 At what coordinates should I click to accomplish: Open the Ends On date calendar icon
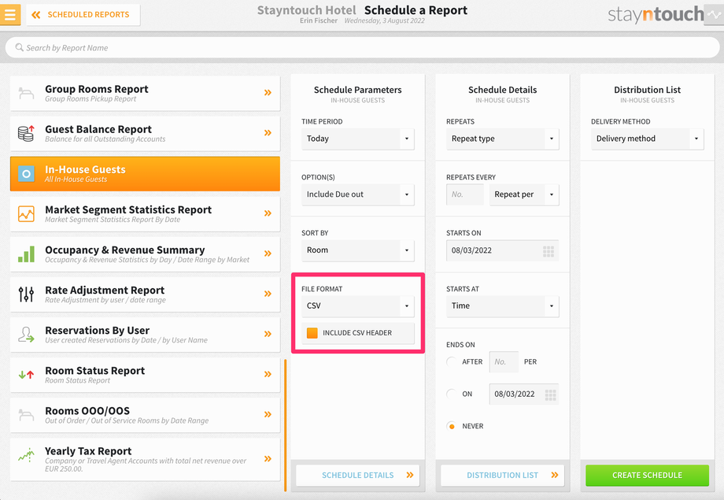550,394
